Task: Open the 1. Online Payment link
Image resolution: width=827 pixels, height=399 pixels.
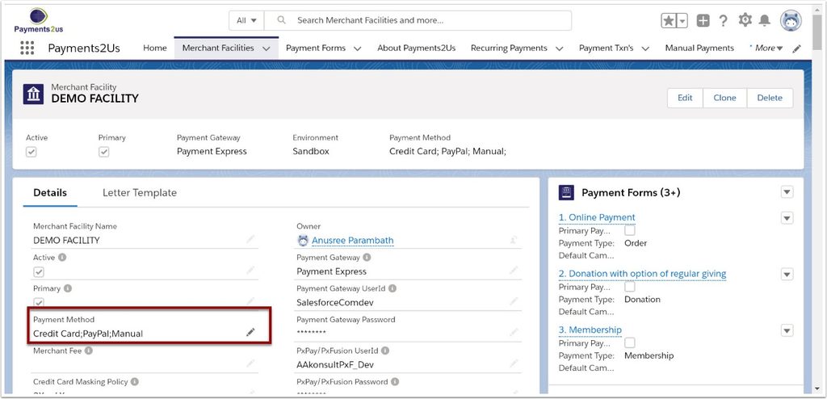Action: [597, 217]
